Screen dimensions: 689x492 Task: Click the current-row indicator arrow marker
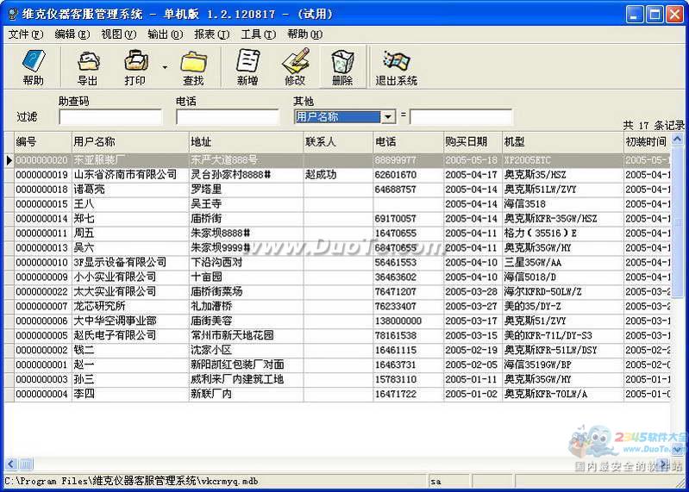[x=9, y=160]
